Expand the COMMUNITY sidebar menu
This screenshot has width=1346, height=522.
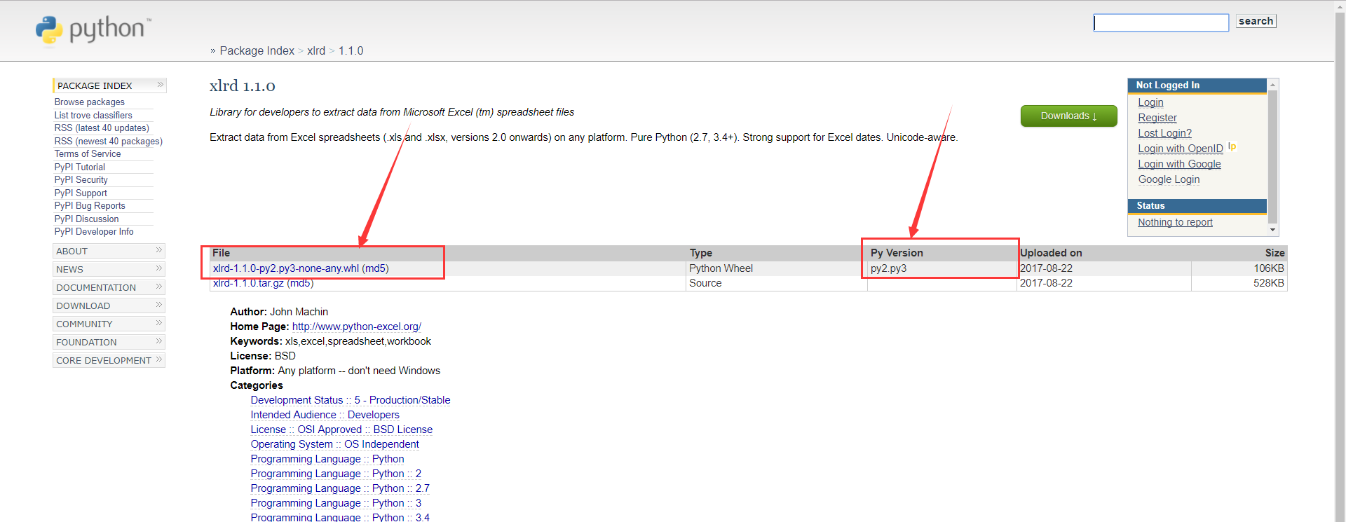(x=109, y=324)
